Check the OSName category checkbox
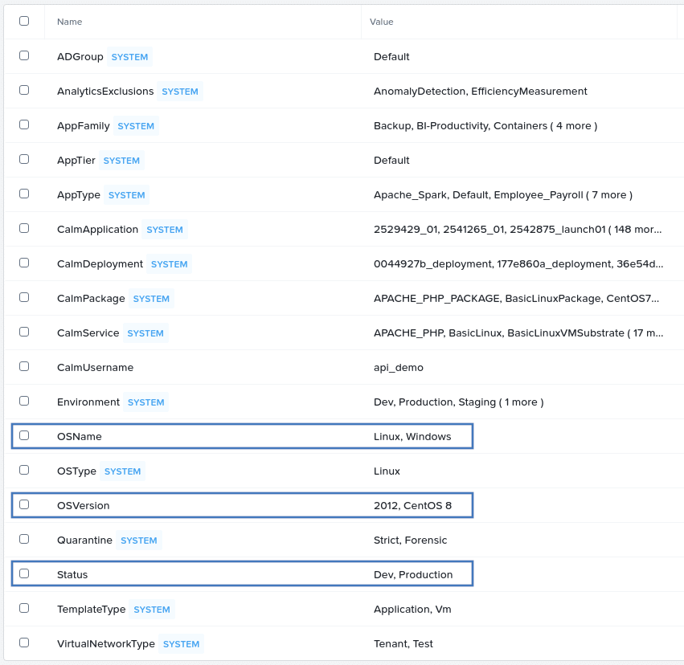The height and width of the screenshot is (665, 684). (x=23, y=434)
